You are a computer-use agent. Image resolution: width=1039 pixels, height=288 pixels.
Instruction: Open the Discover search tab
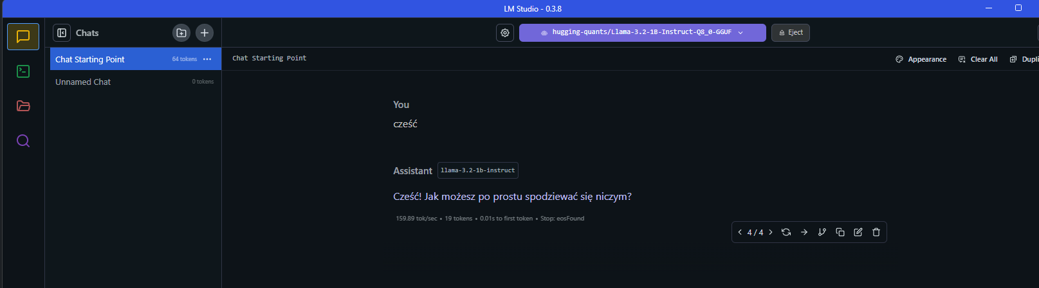coord(23,141)
